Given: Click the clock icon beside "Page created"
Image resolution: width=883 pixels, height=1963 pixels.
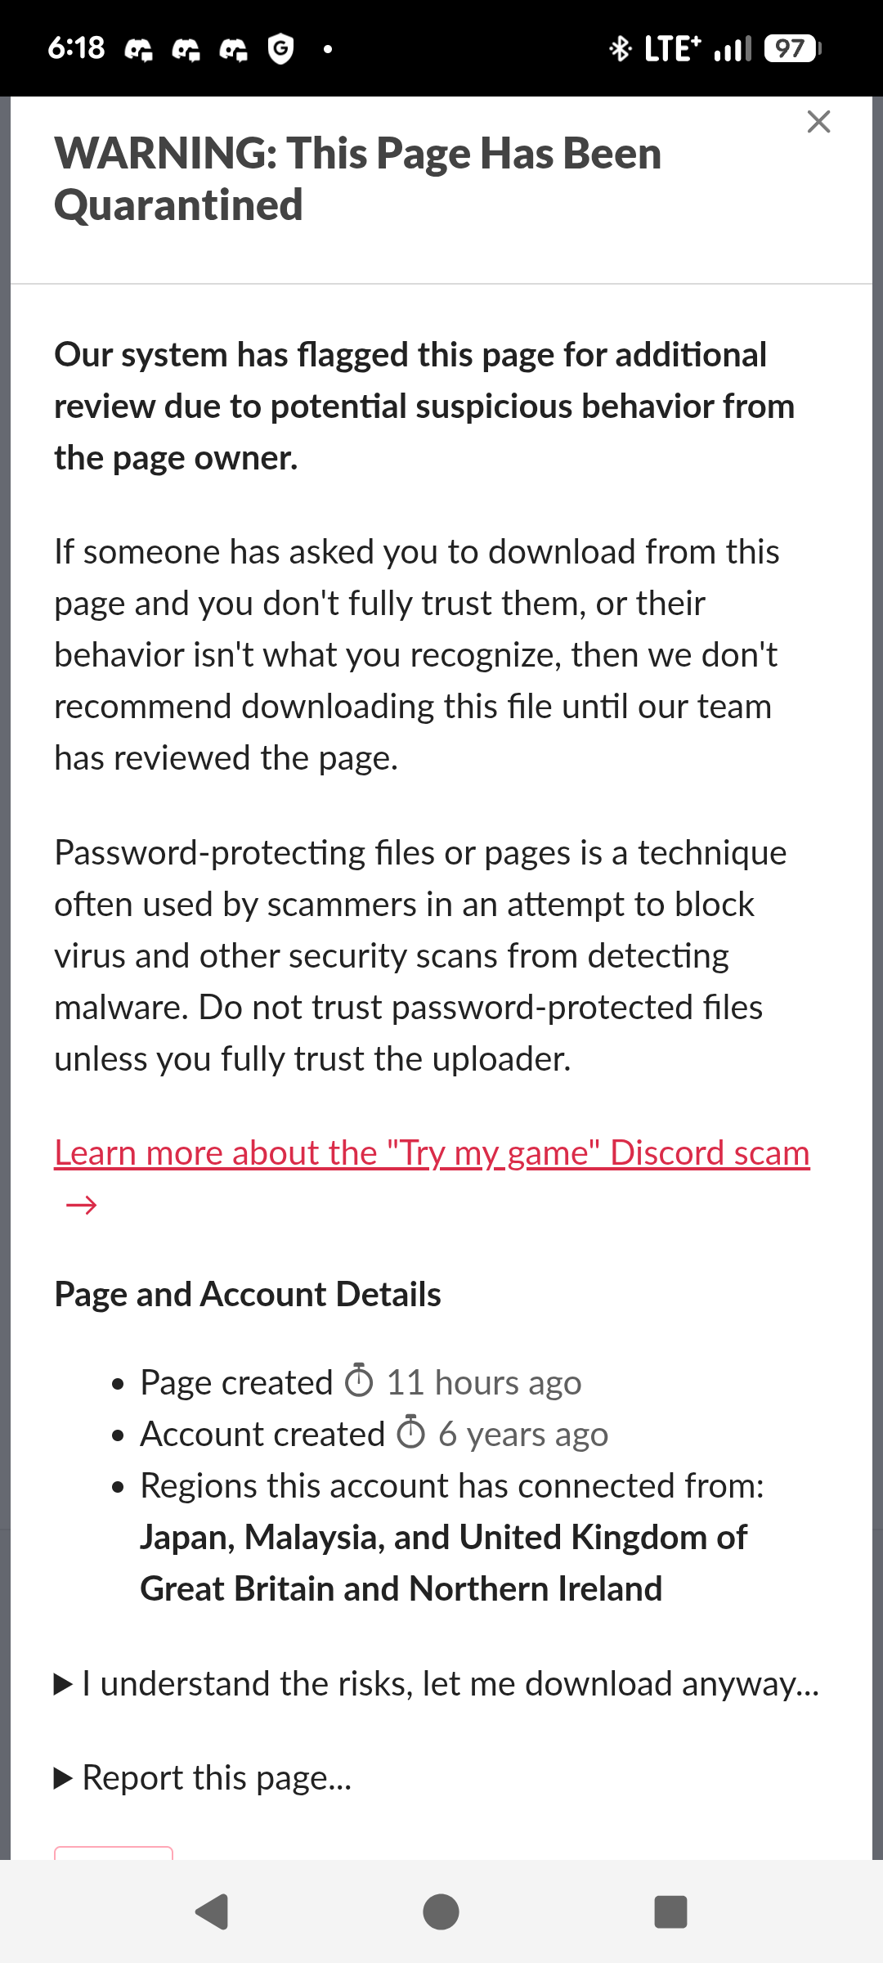Looking at the screenshot, I should [359, 1381].
